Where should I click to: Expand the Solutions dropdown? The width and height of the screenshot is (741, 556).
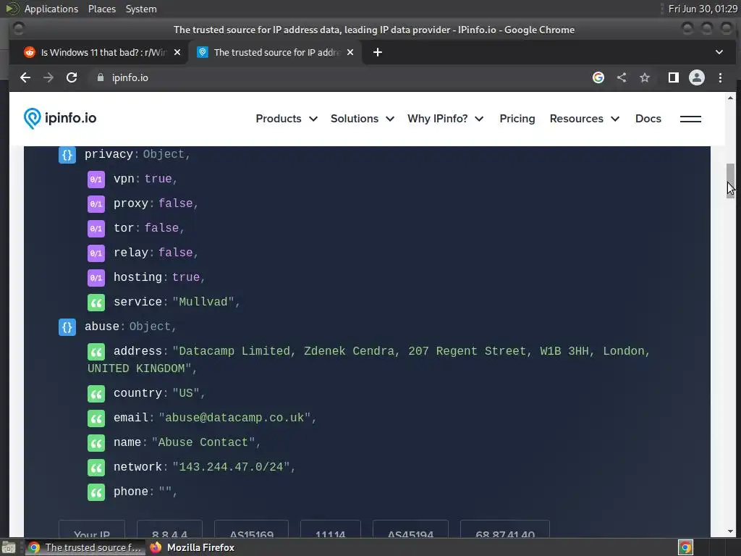[363, 119]
